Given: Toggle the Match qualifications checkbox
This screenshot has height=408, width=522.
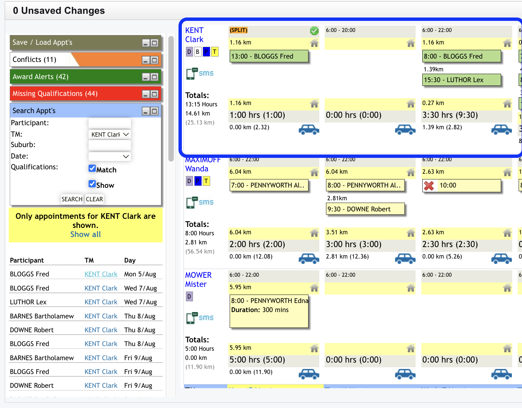Looking at the screenshot, I should pyautogui.click(x=92, y=168).
